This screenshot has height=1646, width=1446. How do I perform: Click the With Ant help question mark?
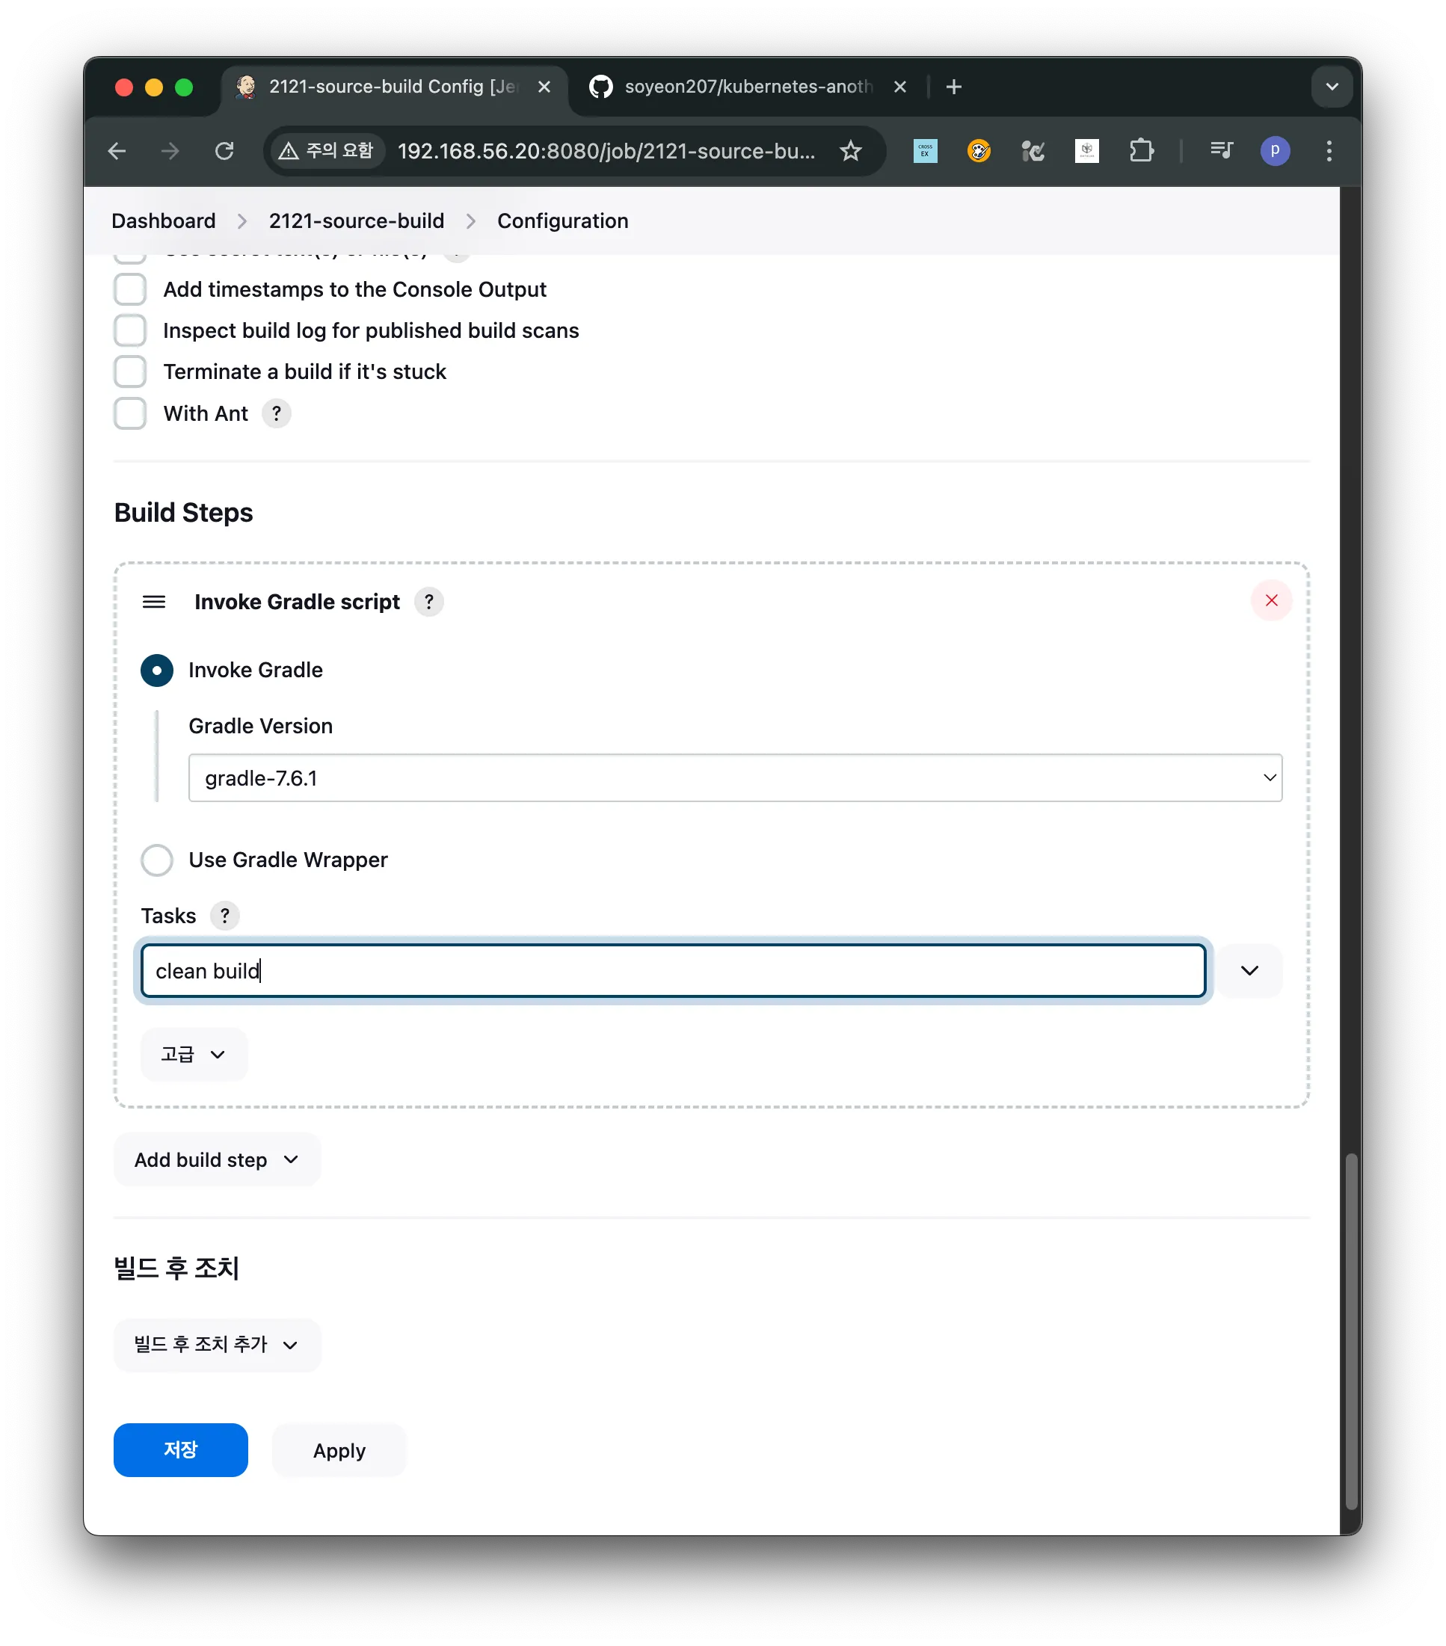277,413
